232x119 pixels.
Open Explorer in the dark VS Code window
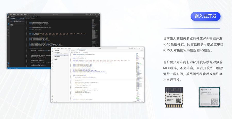point(8,17)
